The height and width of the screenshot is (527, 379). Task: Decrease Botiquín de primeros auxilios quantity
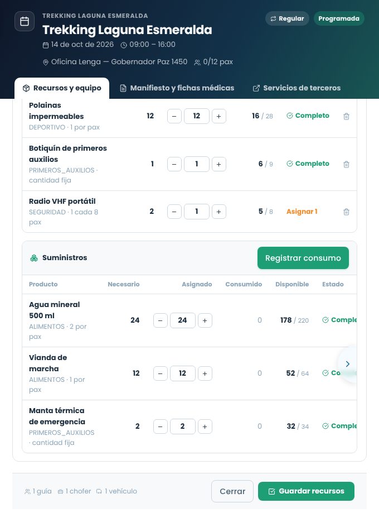click(x=174, y=164)
